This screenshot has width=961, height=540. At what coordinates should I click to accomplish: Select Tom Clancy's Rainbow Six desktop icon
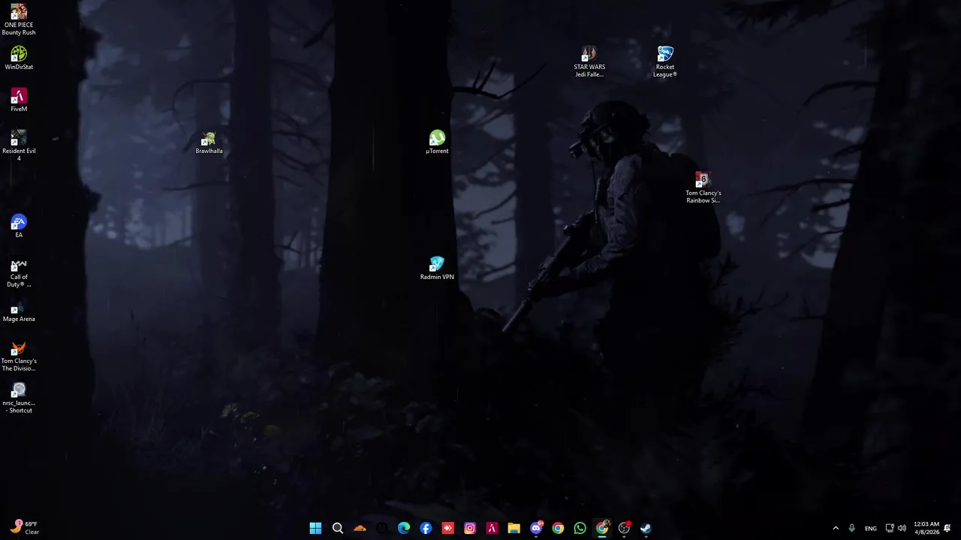703,188
